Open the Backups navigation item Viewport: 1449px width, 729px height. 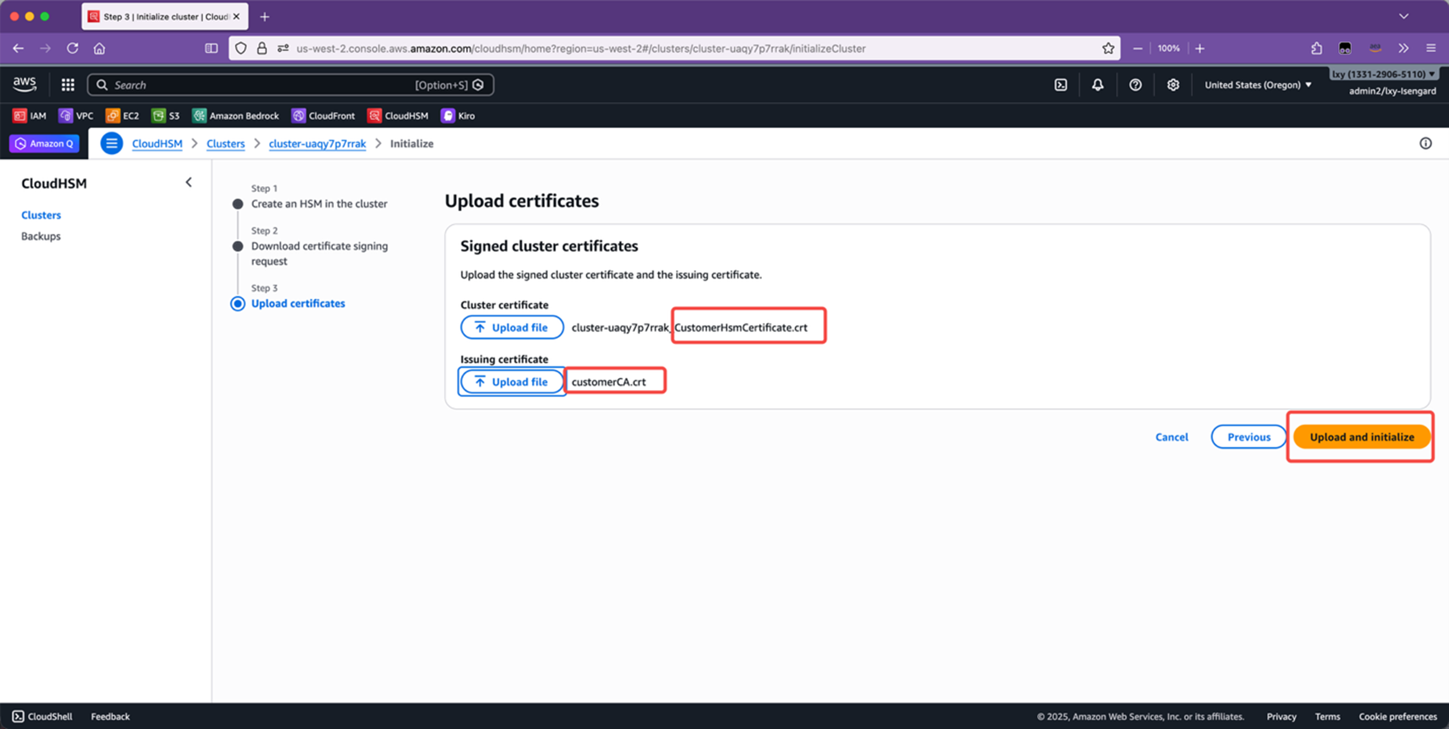[41, 236]
